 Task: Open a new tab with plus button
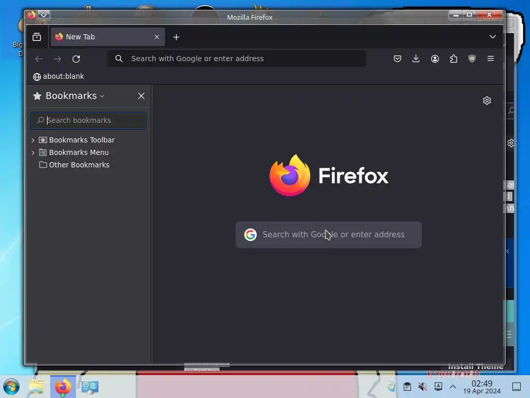176,37
